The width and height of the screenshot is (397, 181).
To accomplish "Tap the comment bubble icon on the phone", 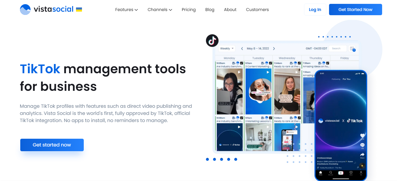I will click(362, 145).
